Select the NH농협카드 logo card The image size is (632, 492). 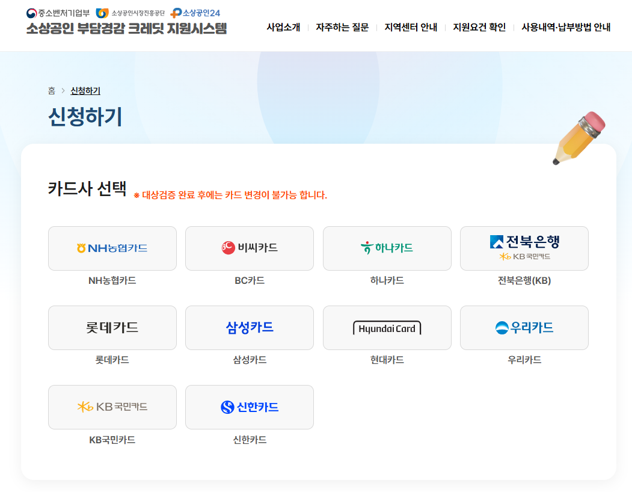(x=112, y=248)
